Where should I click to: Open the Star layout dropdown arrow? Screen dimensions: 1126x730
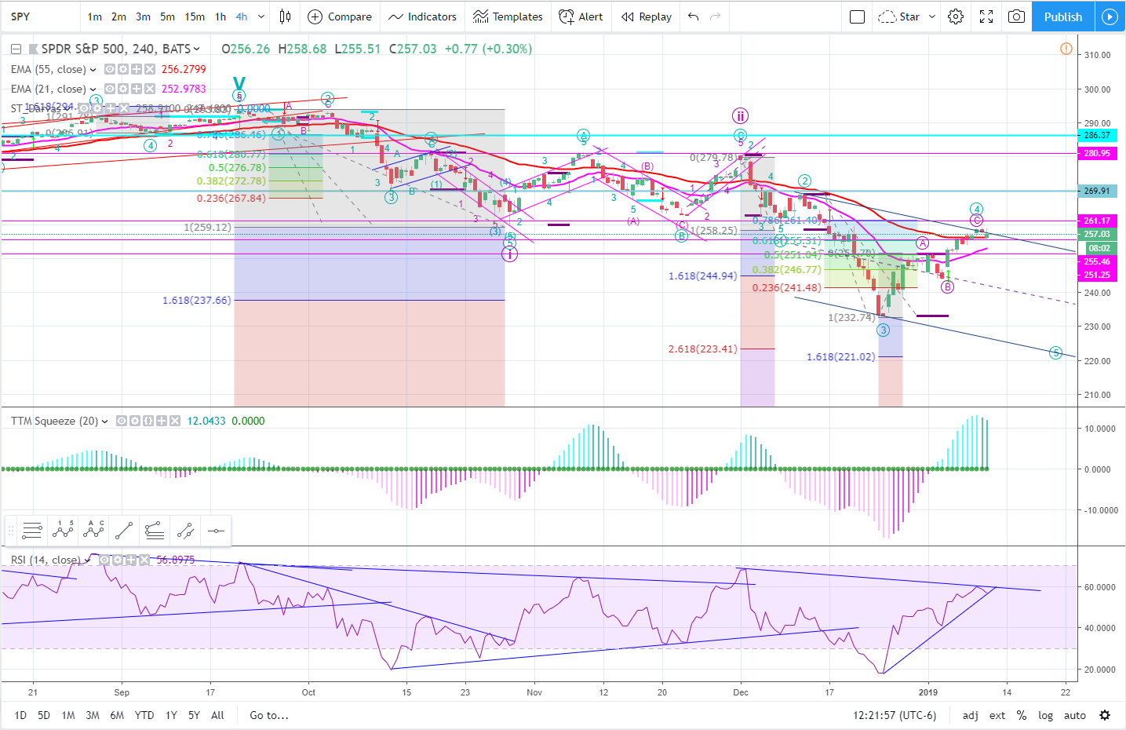point(932,16)
